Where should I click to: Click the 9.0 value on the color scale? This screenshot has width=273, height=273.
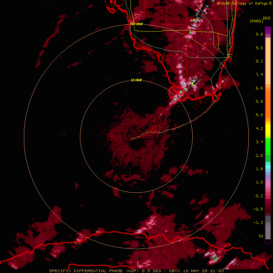point(259,48)
